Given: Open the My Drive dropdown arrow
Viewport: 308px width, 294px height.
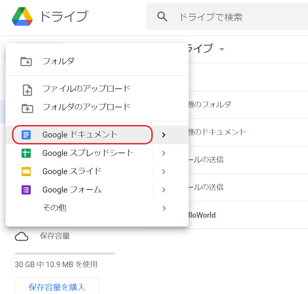Looking at the screenshot, I should click(x=222, y=49).
